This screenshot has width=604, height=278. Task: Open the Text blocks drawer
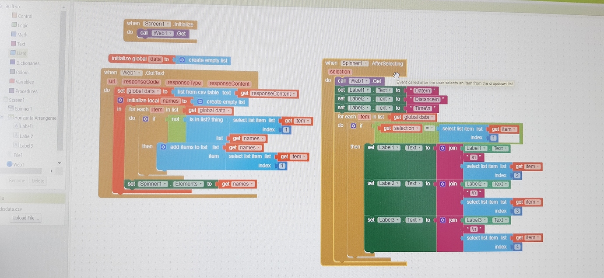coord(21,43)
